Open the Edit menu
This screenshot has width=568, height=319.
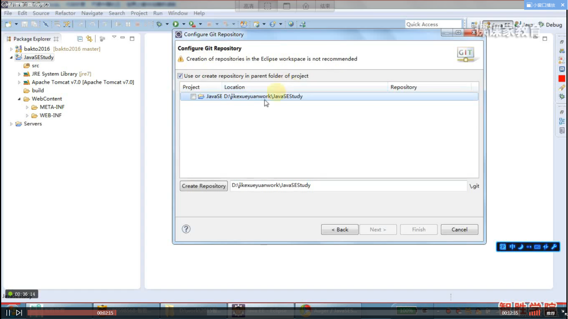[x=22, y=13]
